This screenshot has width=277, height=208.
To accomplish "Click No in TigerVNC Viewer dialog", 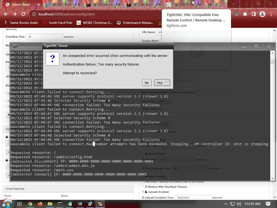I will [x=147, y=83].
